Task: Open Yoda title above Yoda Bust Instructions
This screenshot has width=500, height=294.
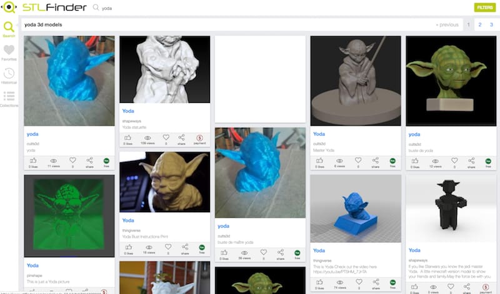Action: coord(128,220)
